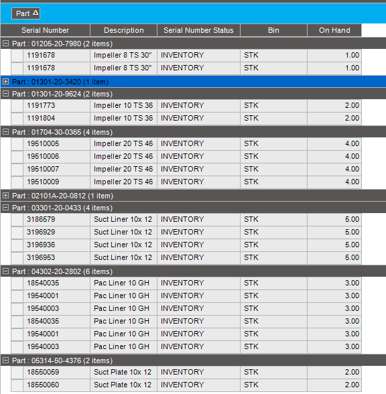386x394 pixels.
Task: Click the Serial Number Status column header
Action: (198, 30)
